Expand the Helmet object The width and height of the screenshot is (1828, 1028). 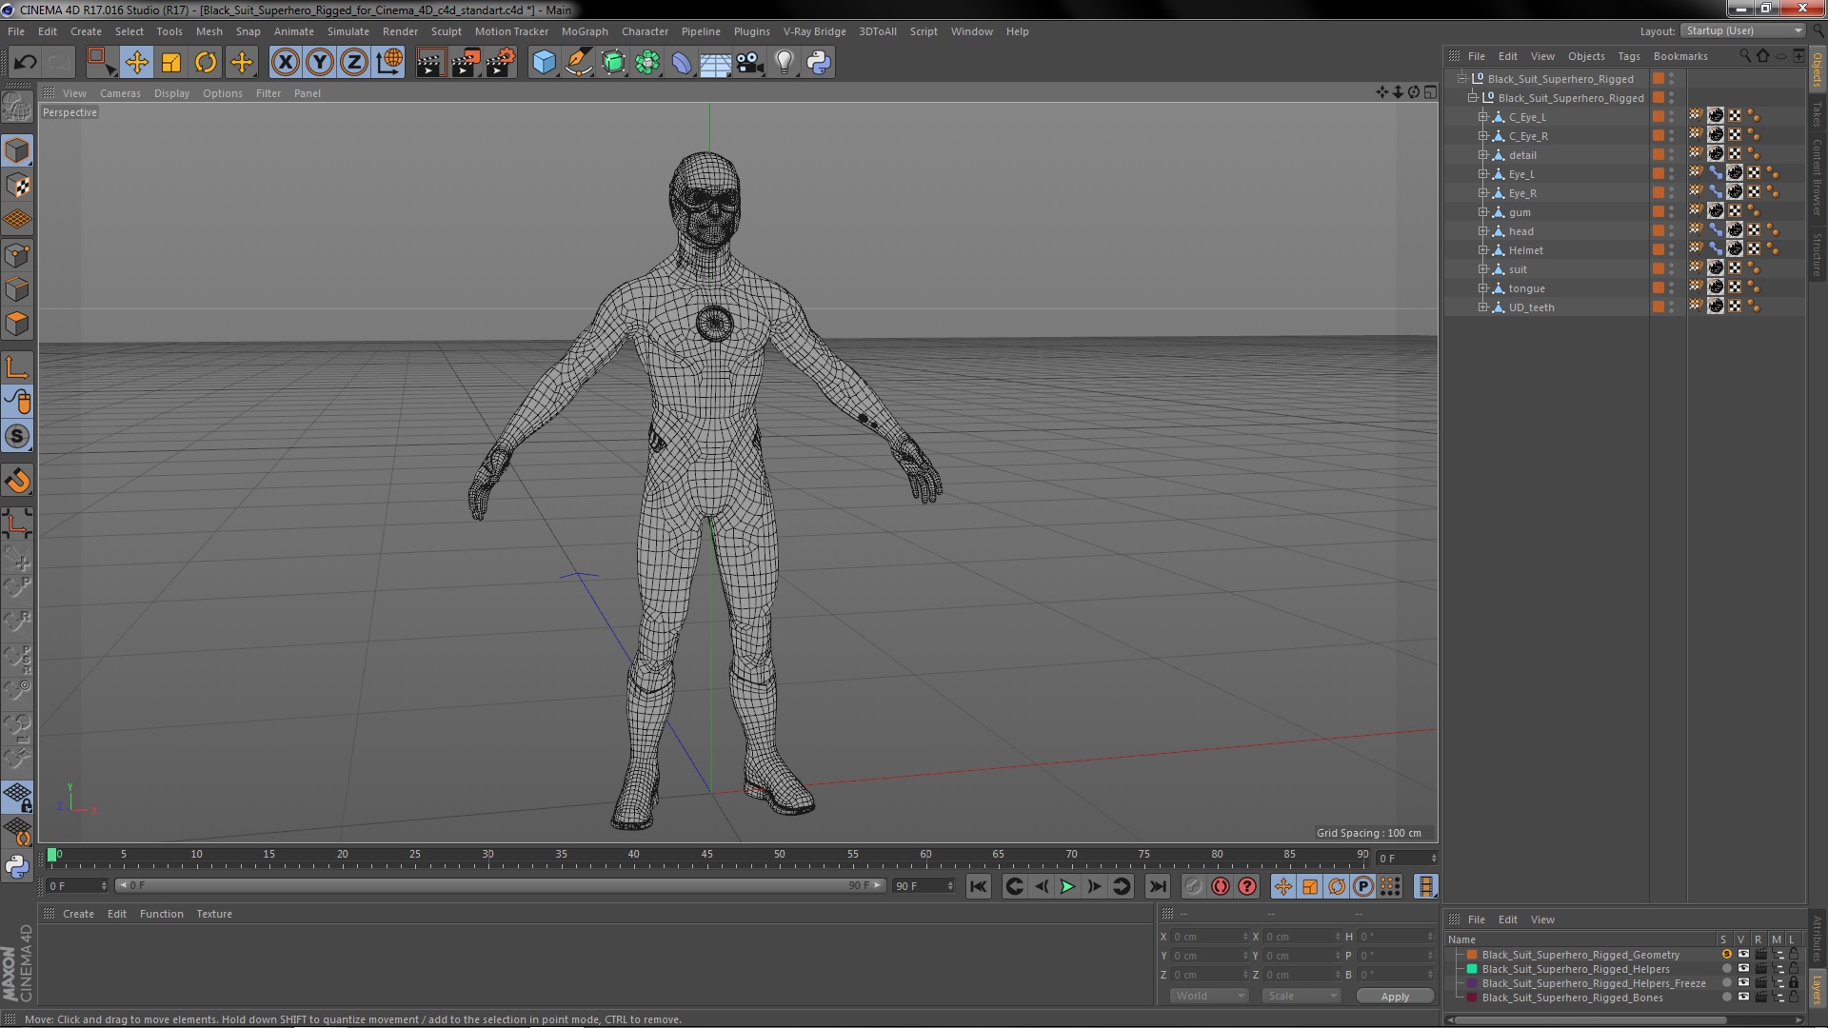click(1482, 250)
